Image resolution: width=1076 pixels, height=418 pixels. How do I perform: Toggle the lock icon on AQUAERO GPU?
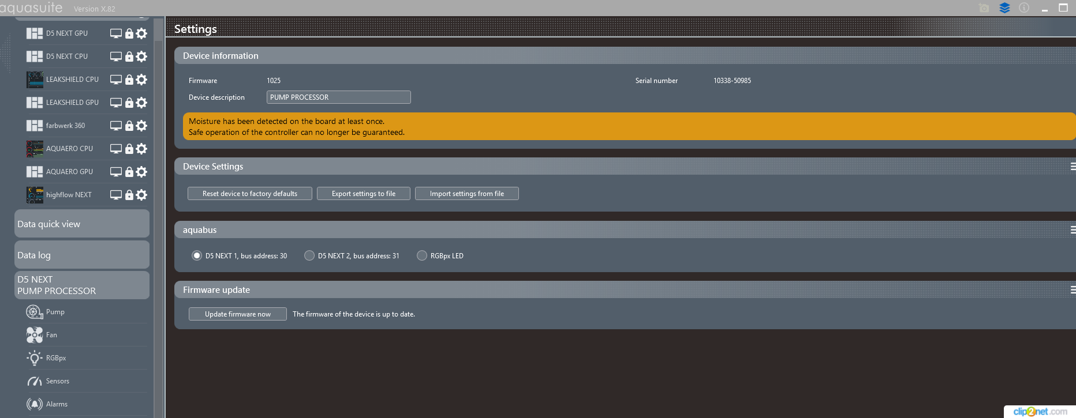point(129,172)
